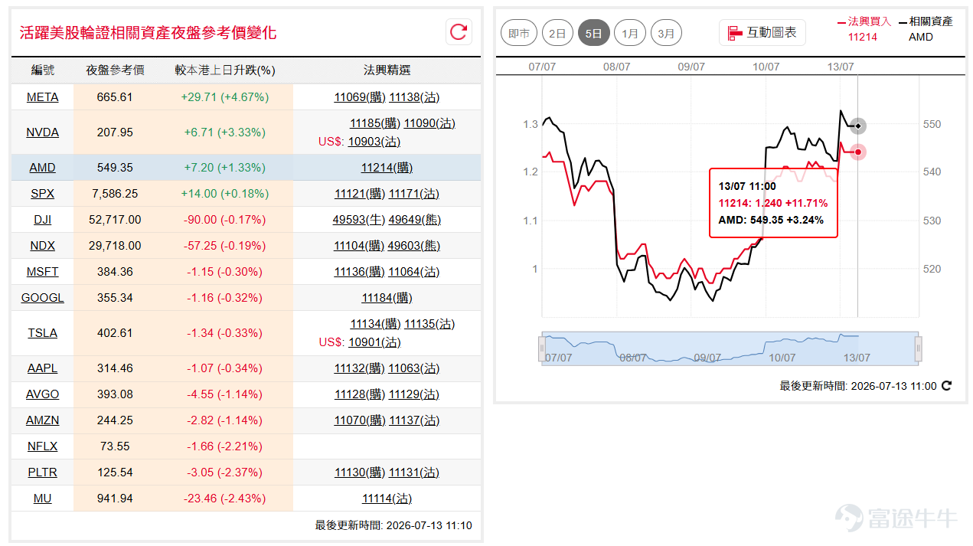Select the 2日 chart range

(x=558, y=33)
